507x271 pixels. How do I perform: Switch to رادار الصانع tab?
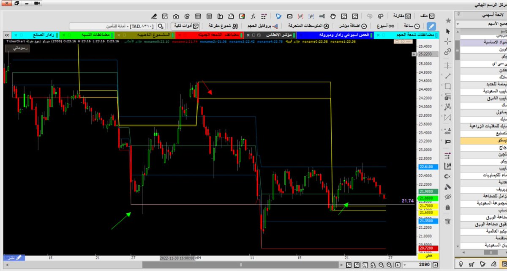[x=35, y=34]
